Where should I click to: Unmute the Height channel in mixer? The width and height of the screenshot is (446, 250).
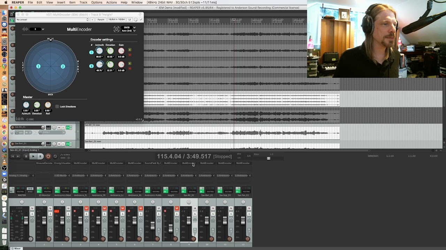click(177, 208)
